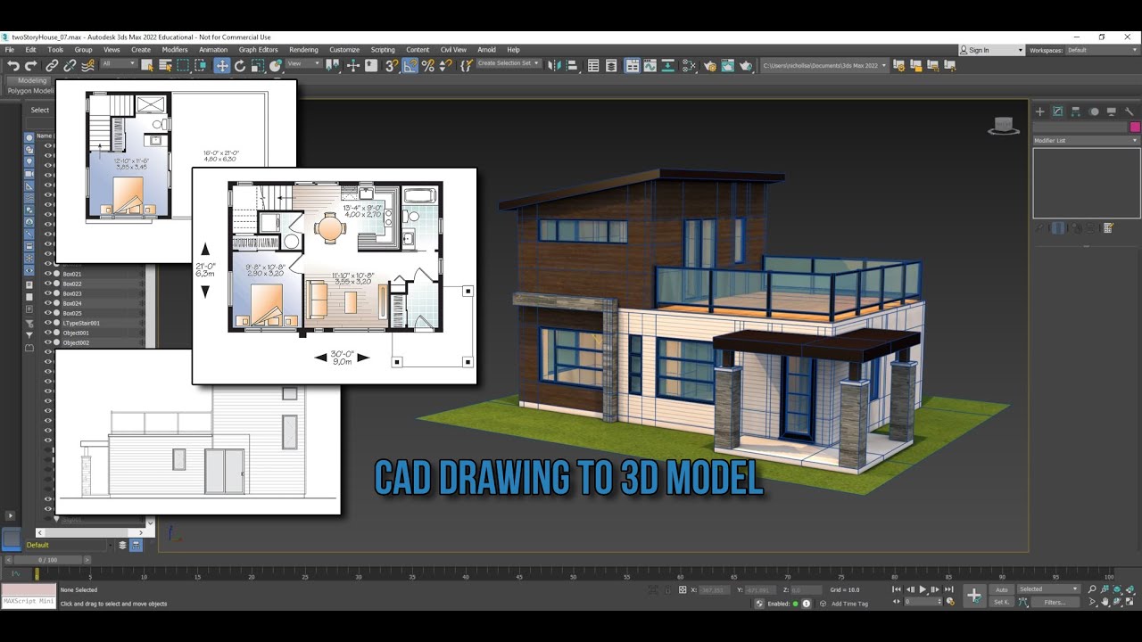Toggle the ribbon display icon
1142x642 pixels.
pos(632,65)
